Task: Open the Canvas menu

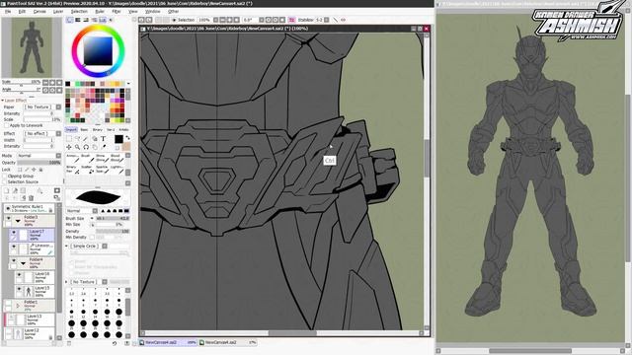Action: (39, 11)
